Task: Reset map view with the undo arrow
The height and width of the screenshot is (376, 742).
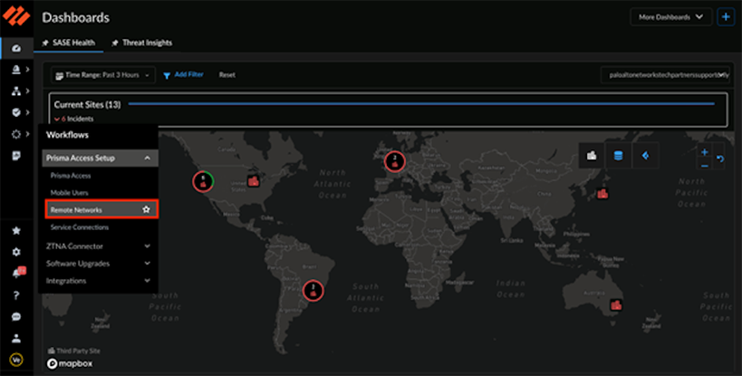Action: pyautogui.click(x=720, y=159)
